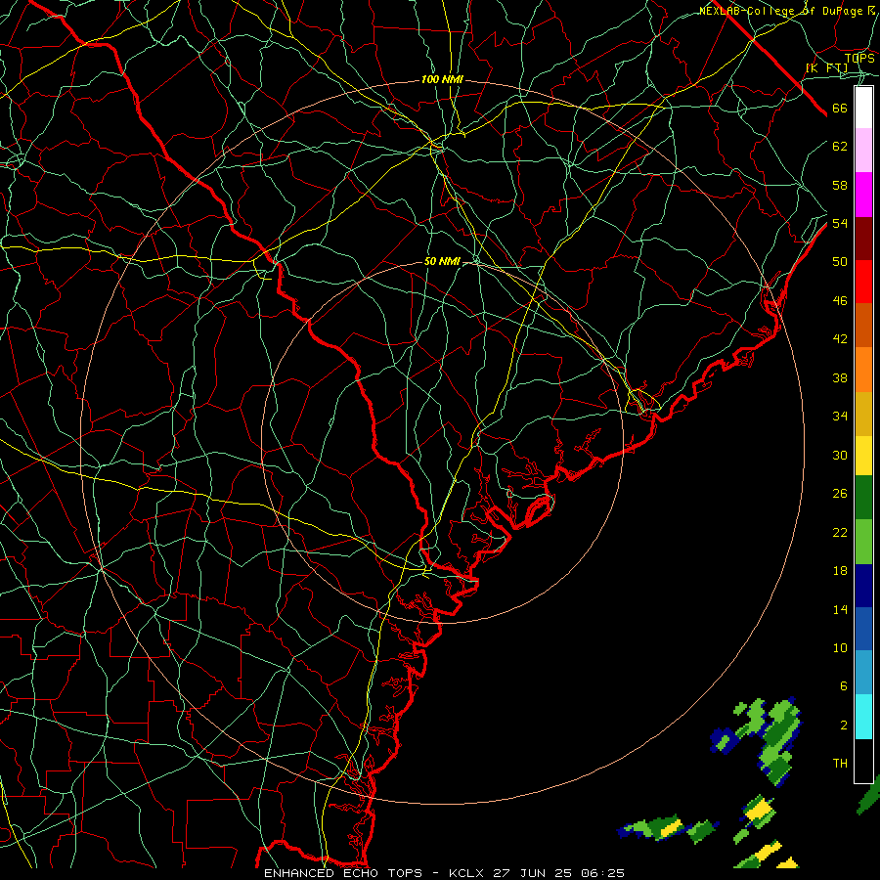Click the 'NEXLAB-College of DuPage' header text
Viewport: 880px width, 880px height.
pos(780,11)
